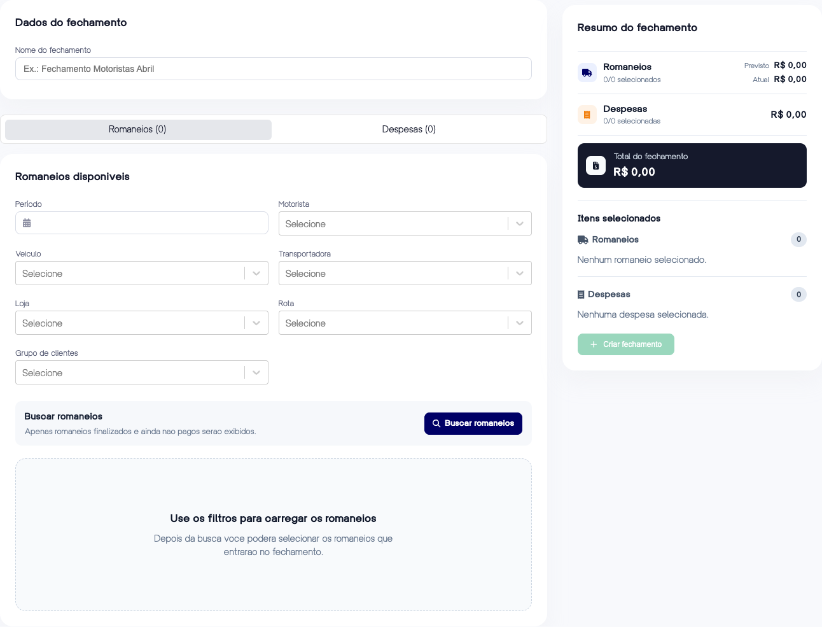This screenshot has height=627, width=822.
Task: Expand the Rota chevron arrow
Action: [x=520, y=323]
